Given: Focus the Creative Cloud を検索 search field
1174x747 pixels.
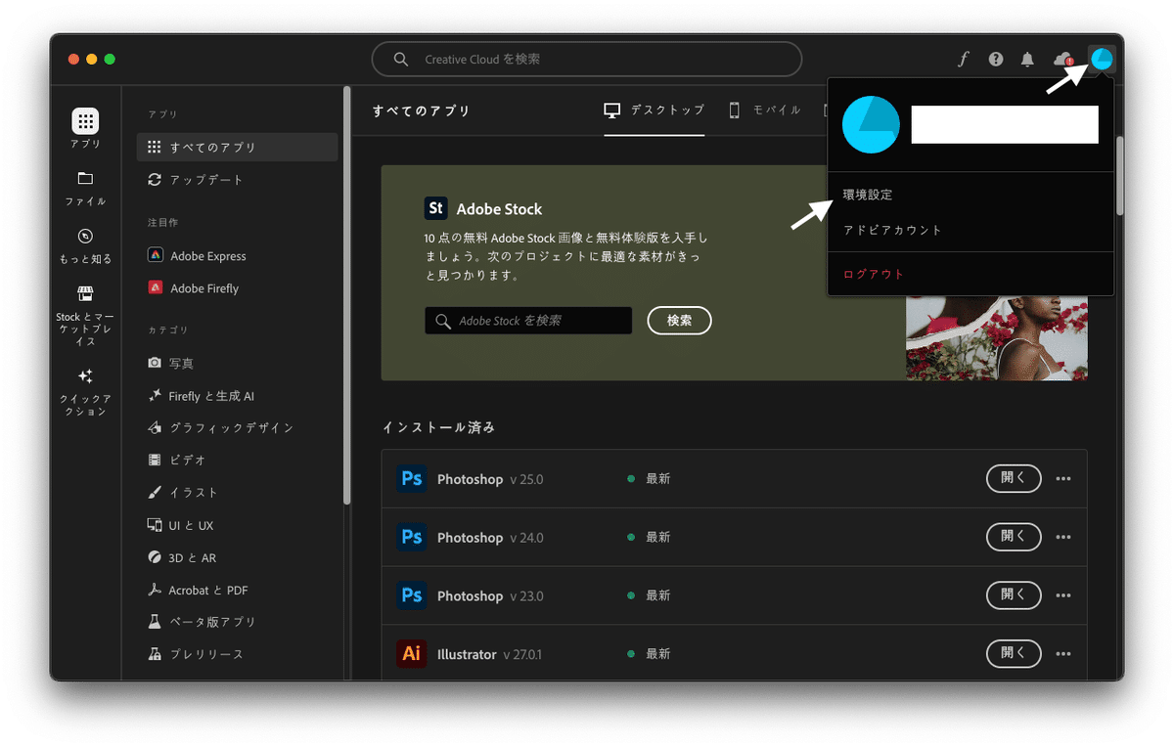Looking at the screenshot, I should [x=587, y=60].
